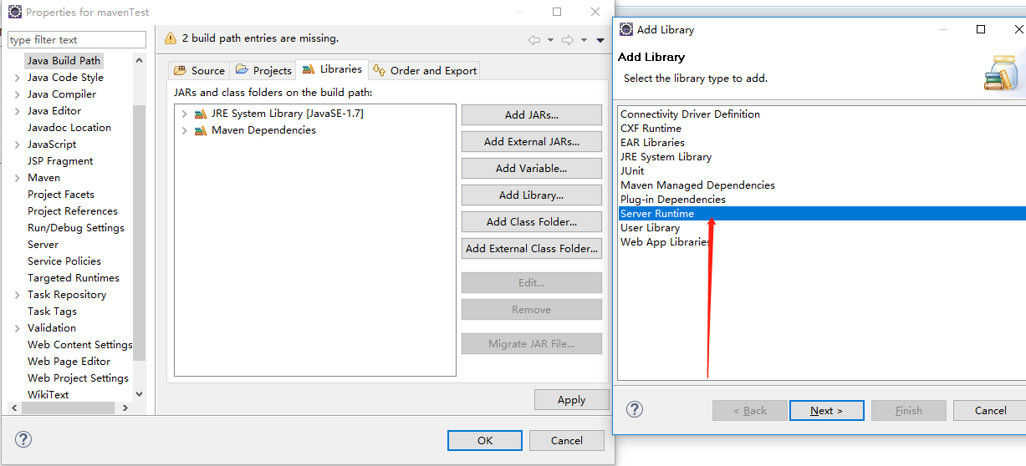Image resolution: width=1026 pixels, height=466 pixels.
Task: Expand the Java Editor category
Action: 17,111
